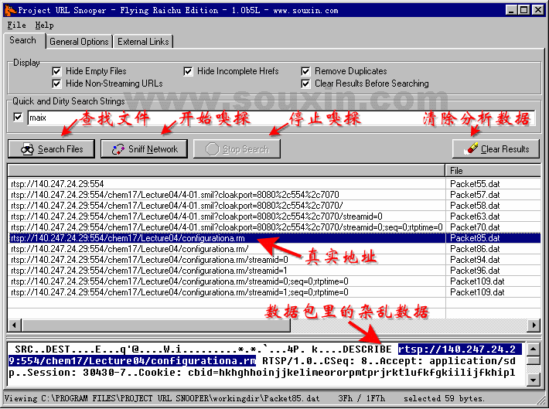Screen dimensions: 549x409
Task: Toggle the search string checkbox beside maix
Action: [18, 118]
